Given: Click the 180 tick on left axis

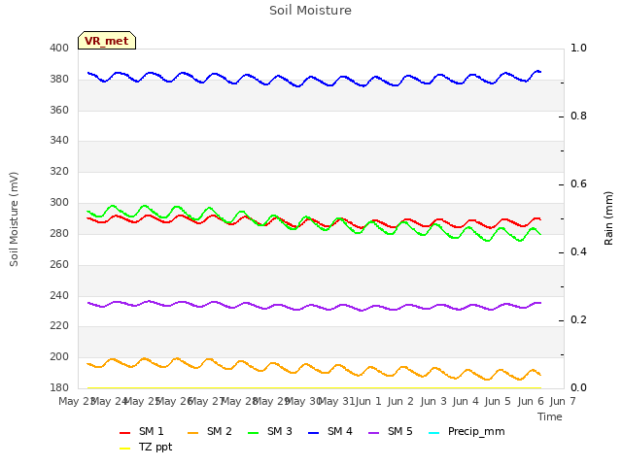Looking at the screenshot, I should click(59, 388).
